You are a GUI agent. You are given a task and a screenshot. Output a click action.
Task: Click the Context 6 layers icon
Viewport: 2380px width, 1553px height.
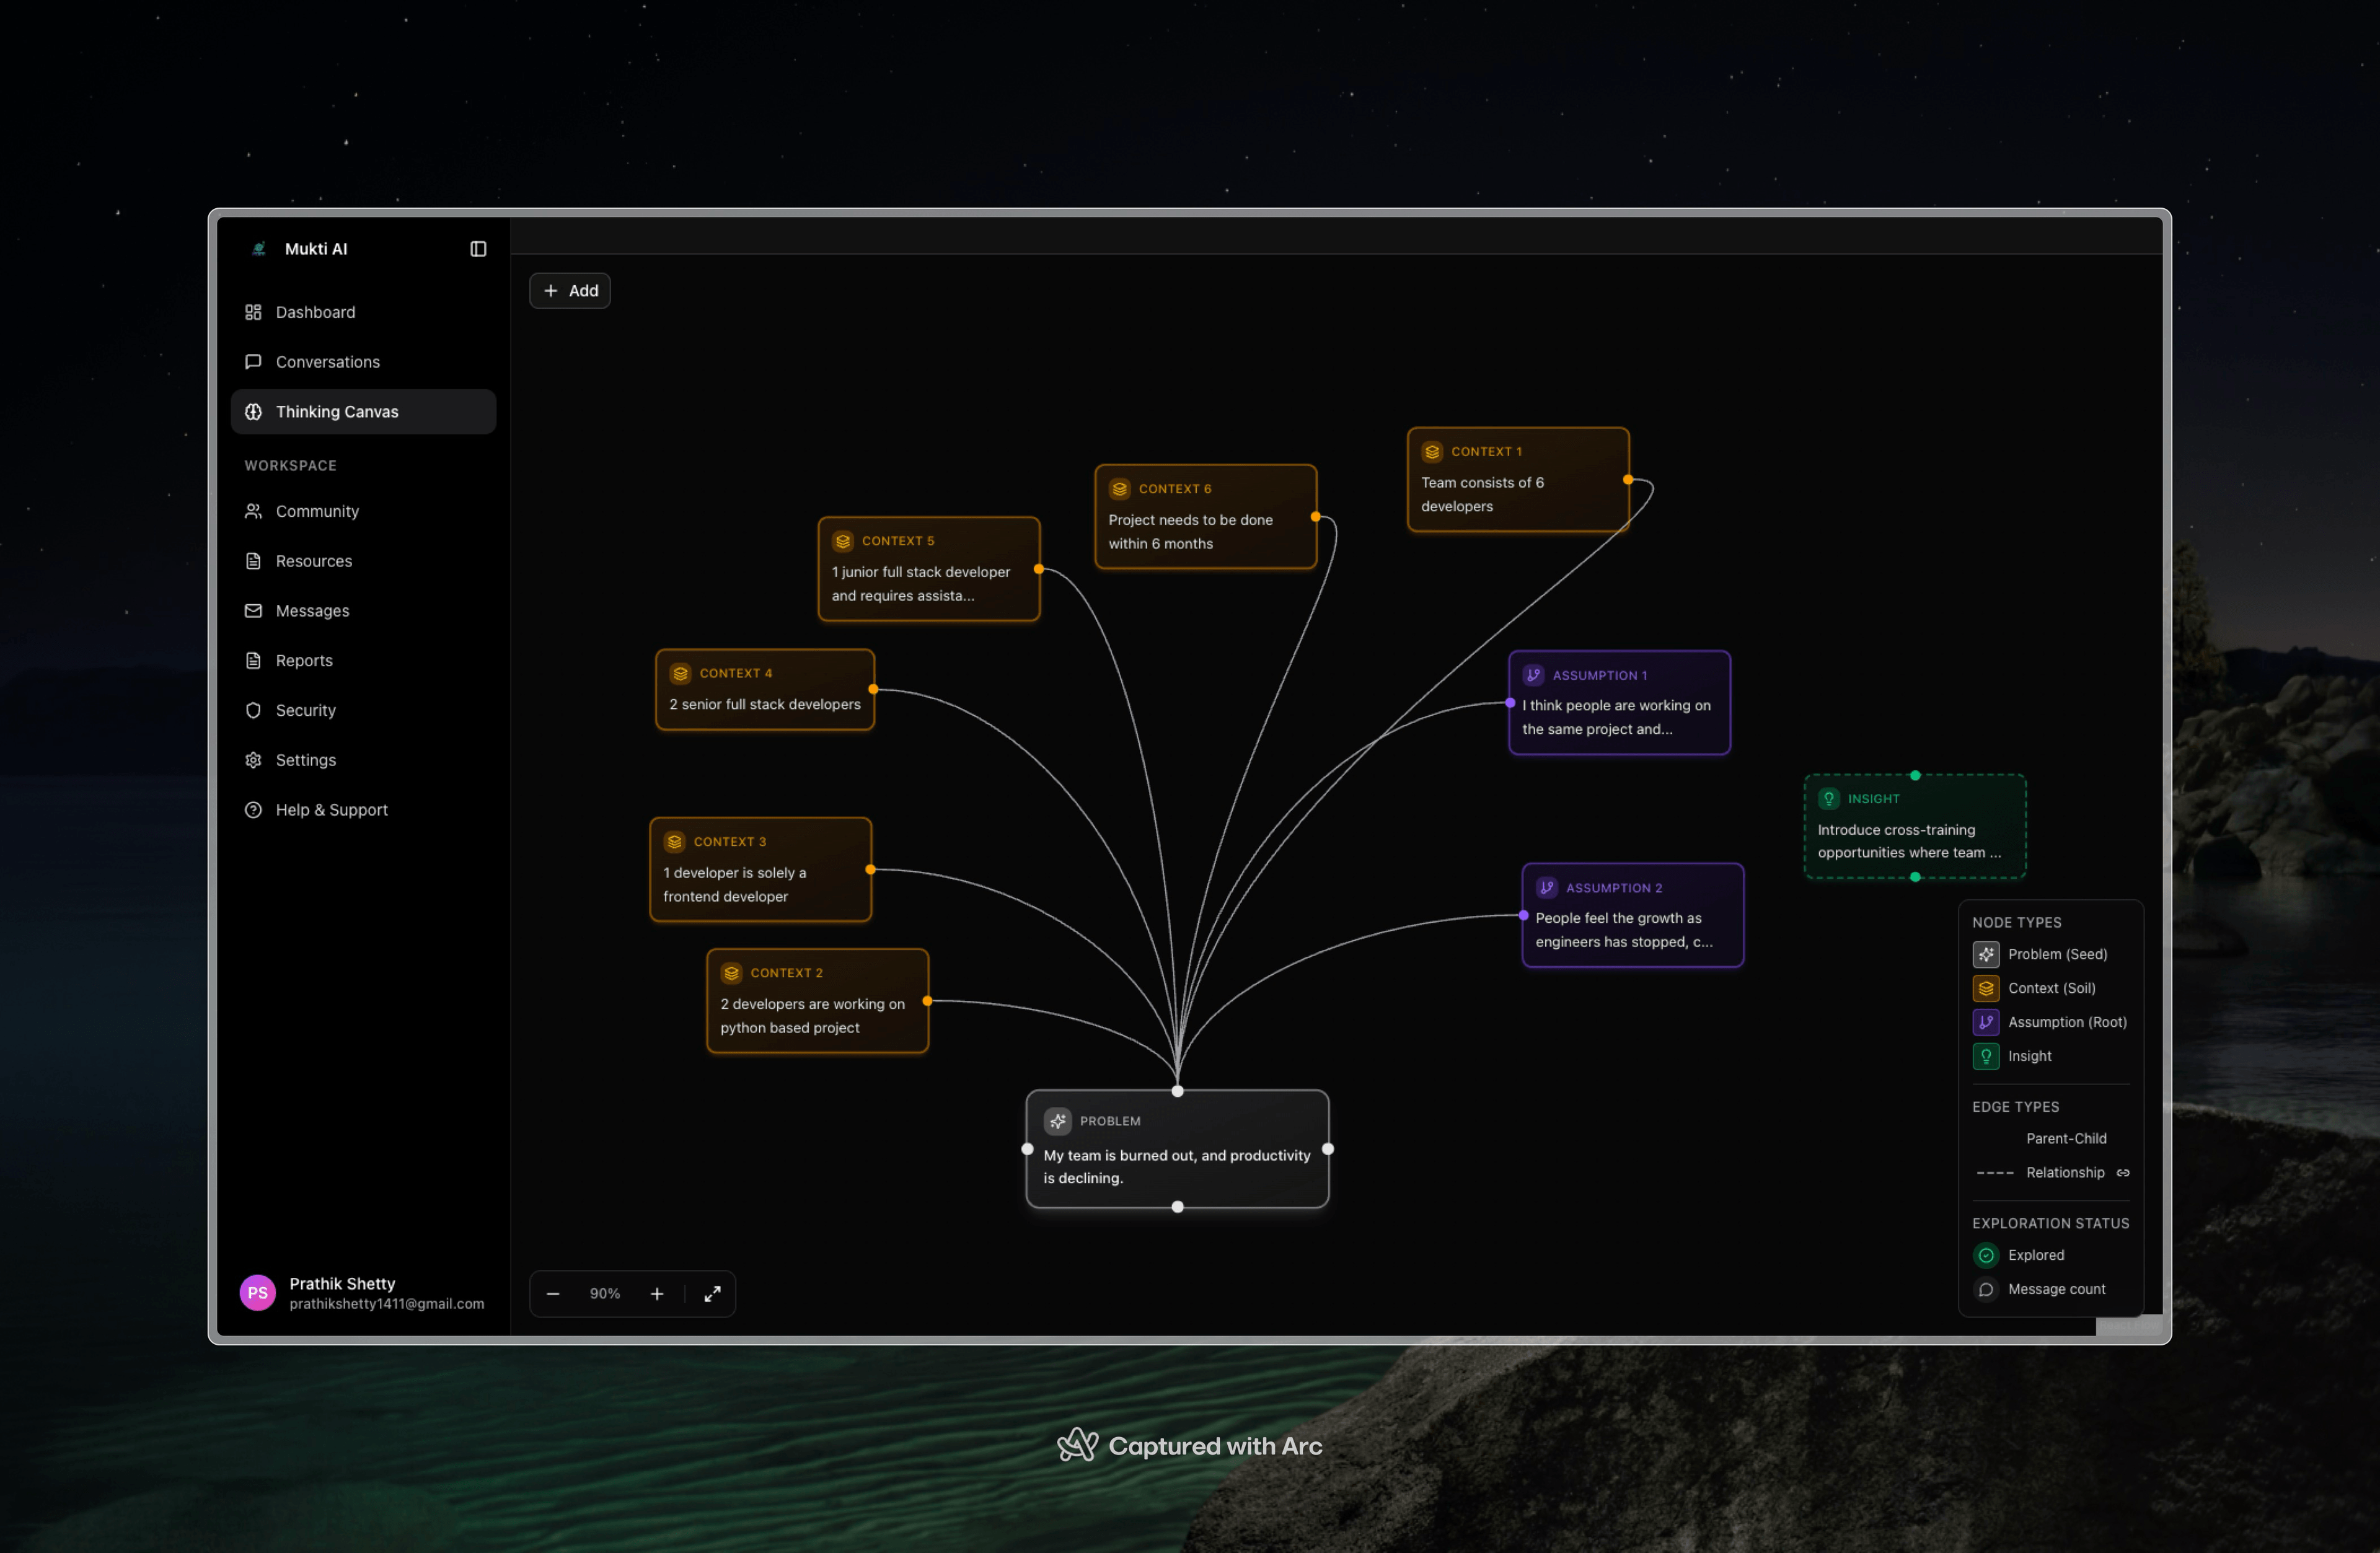tap(1119, 489)
